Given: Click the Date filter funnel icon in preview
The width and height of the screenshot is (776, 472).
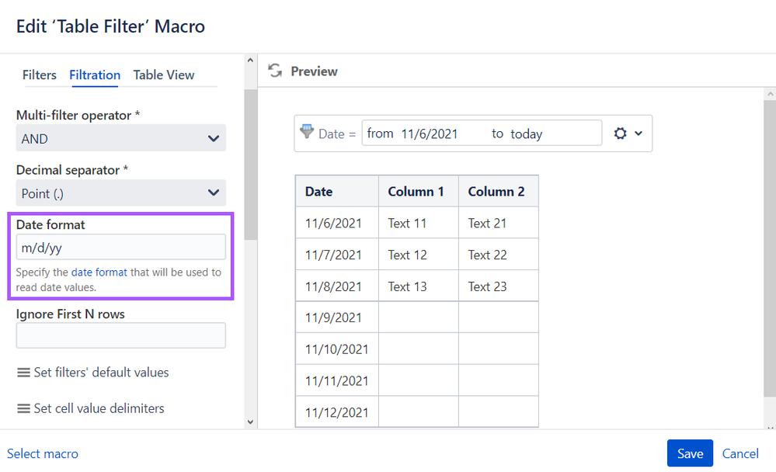Looking at the screenshot, I should (x=308, y=132).
